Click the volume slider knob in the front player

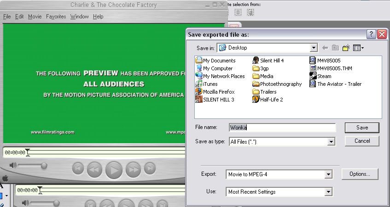click(44, 165)
